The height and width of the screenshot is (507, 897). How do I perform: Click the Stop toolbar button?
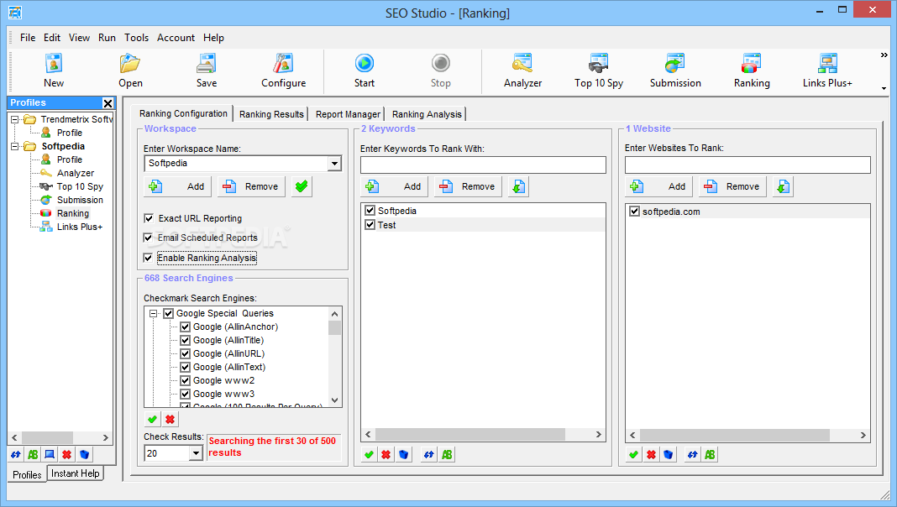(x=440, y=71)
